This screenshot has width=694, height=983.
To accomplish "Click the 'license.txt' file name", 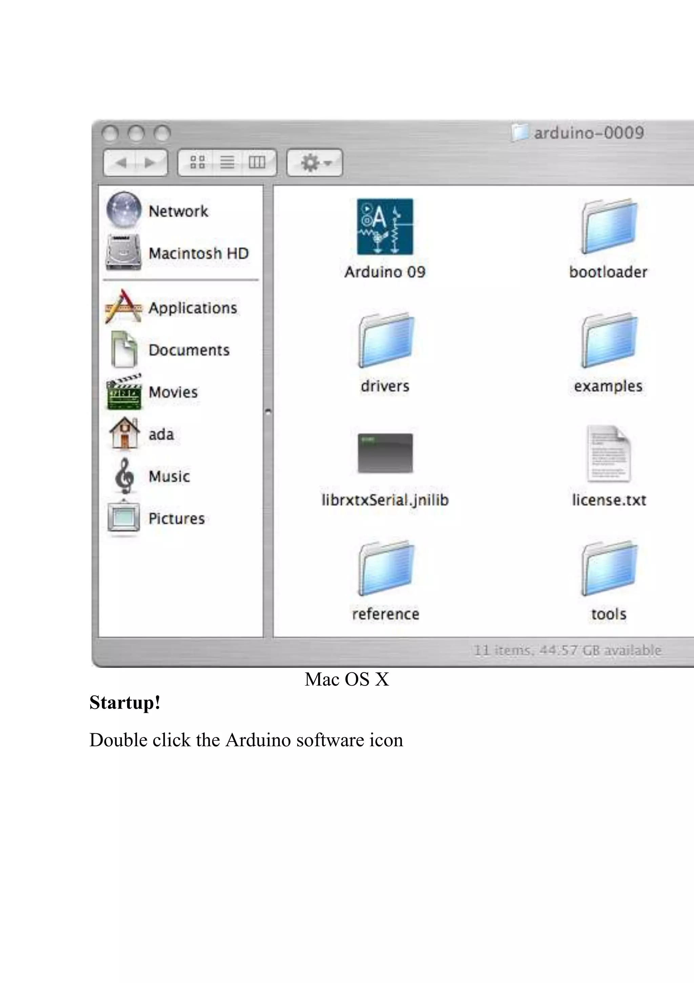I will coord(609,500).
